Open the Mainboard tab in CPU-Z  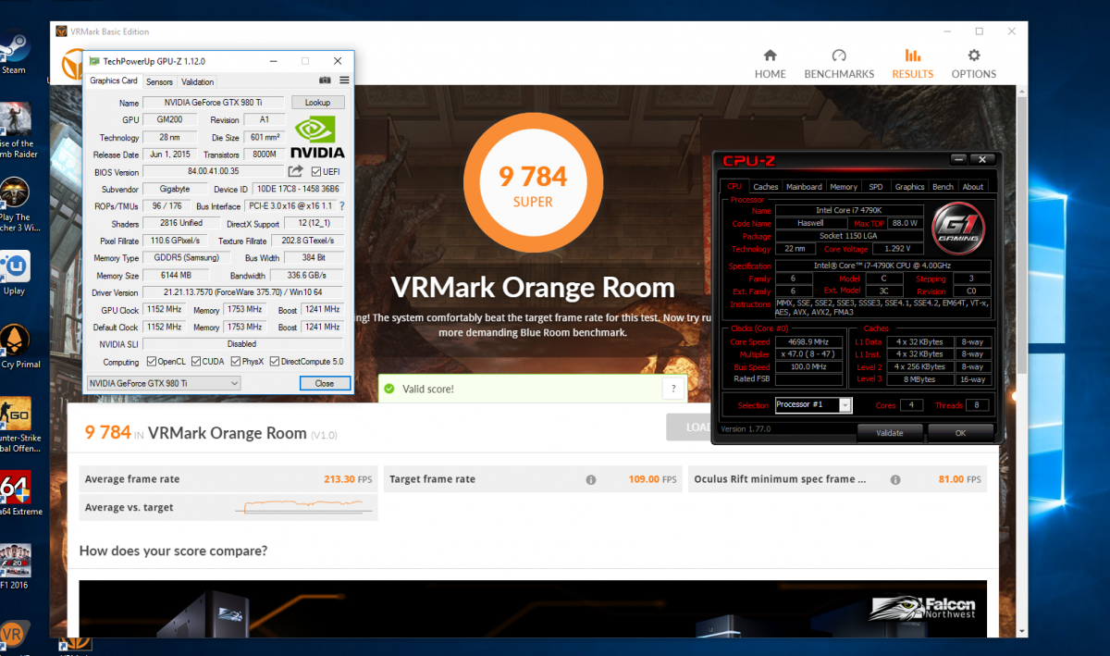coord(804,187)
